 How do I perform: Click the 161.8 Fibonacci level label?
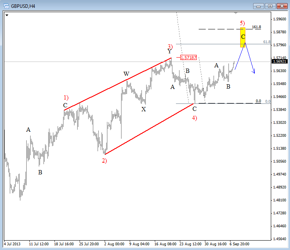[x=256, y=27]
